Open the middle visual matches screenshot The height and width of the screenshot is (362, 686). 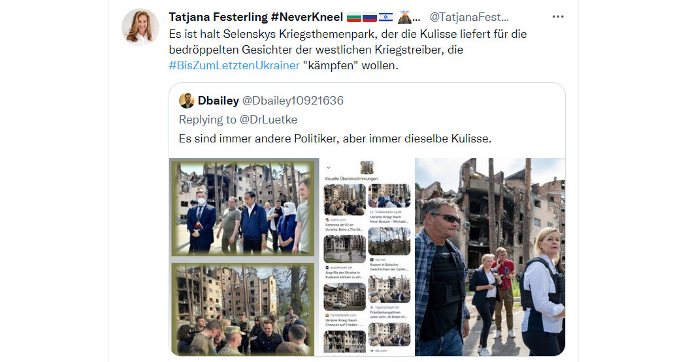[367, 257]
